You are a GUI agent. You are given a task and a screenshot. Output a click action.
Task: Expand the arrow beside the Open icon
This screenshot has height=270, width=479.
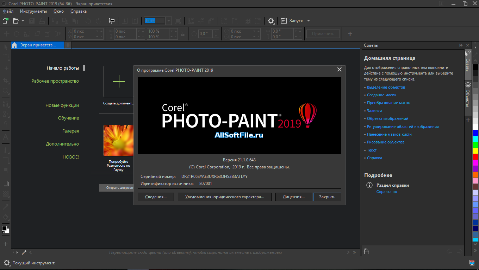click(23, 21)
